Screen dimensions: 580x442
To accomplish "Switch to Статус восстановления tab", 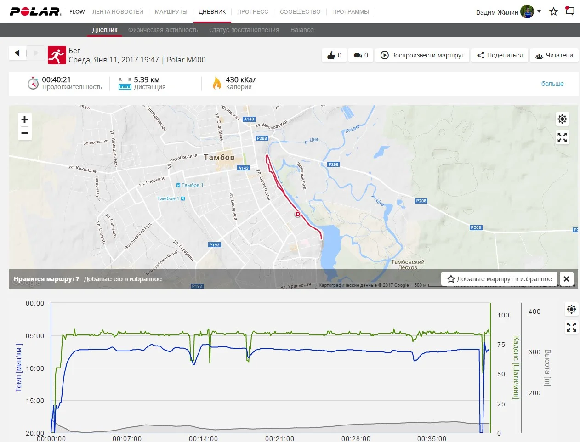I will pyautogui.click(x=244, y=30).
